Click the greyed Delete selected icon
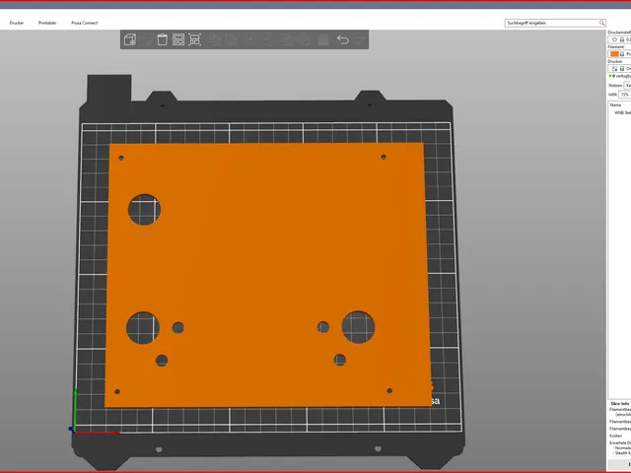This screenshot has height=473, width=631. [148, 39]
